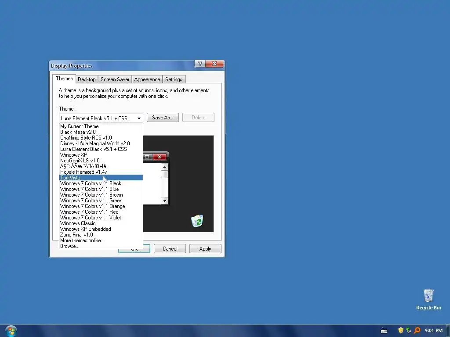Collapse the Theme dropdown via its arrow
Screen dimensions: 450x337
pos(139,118)
